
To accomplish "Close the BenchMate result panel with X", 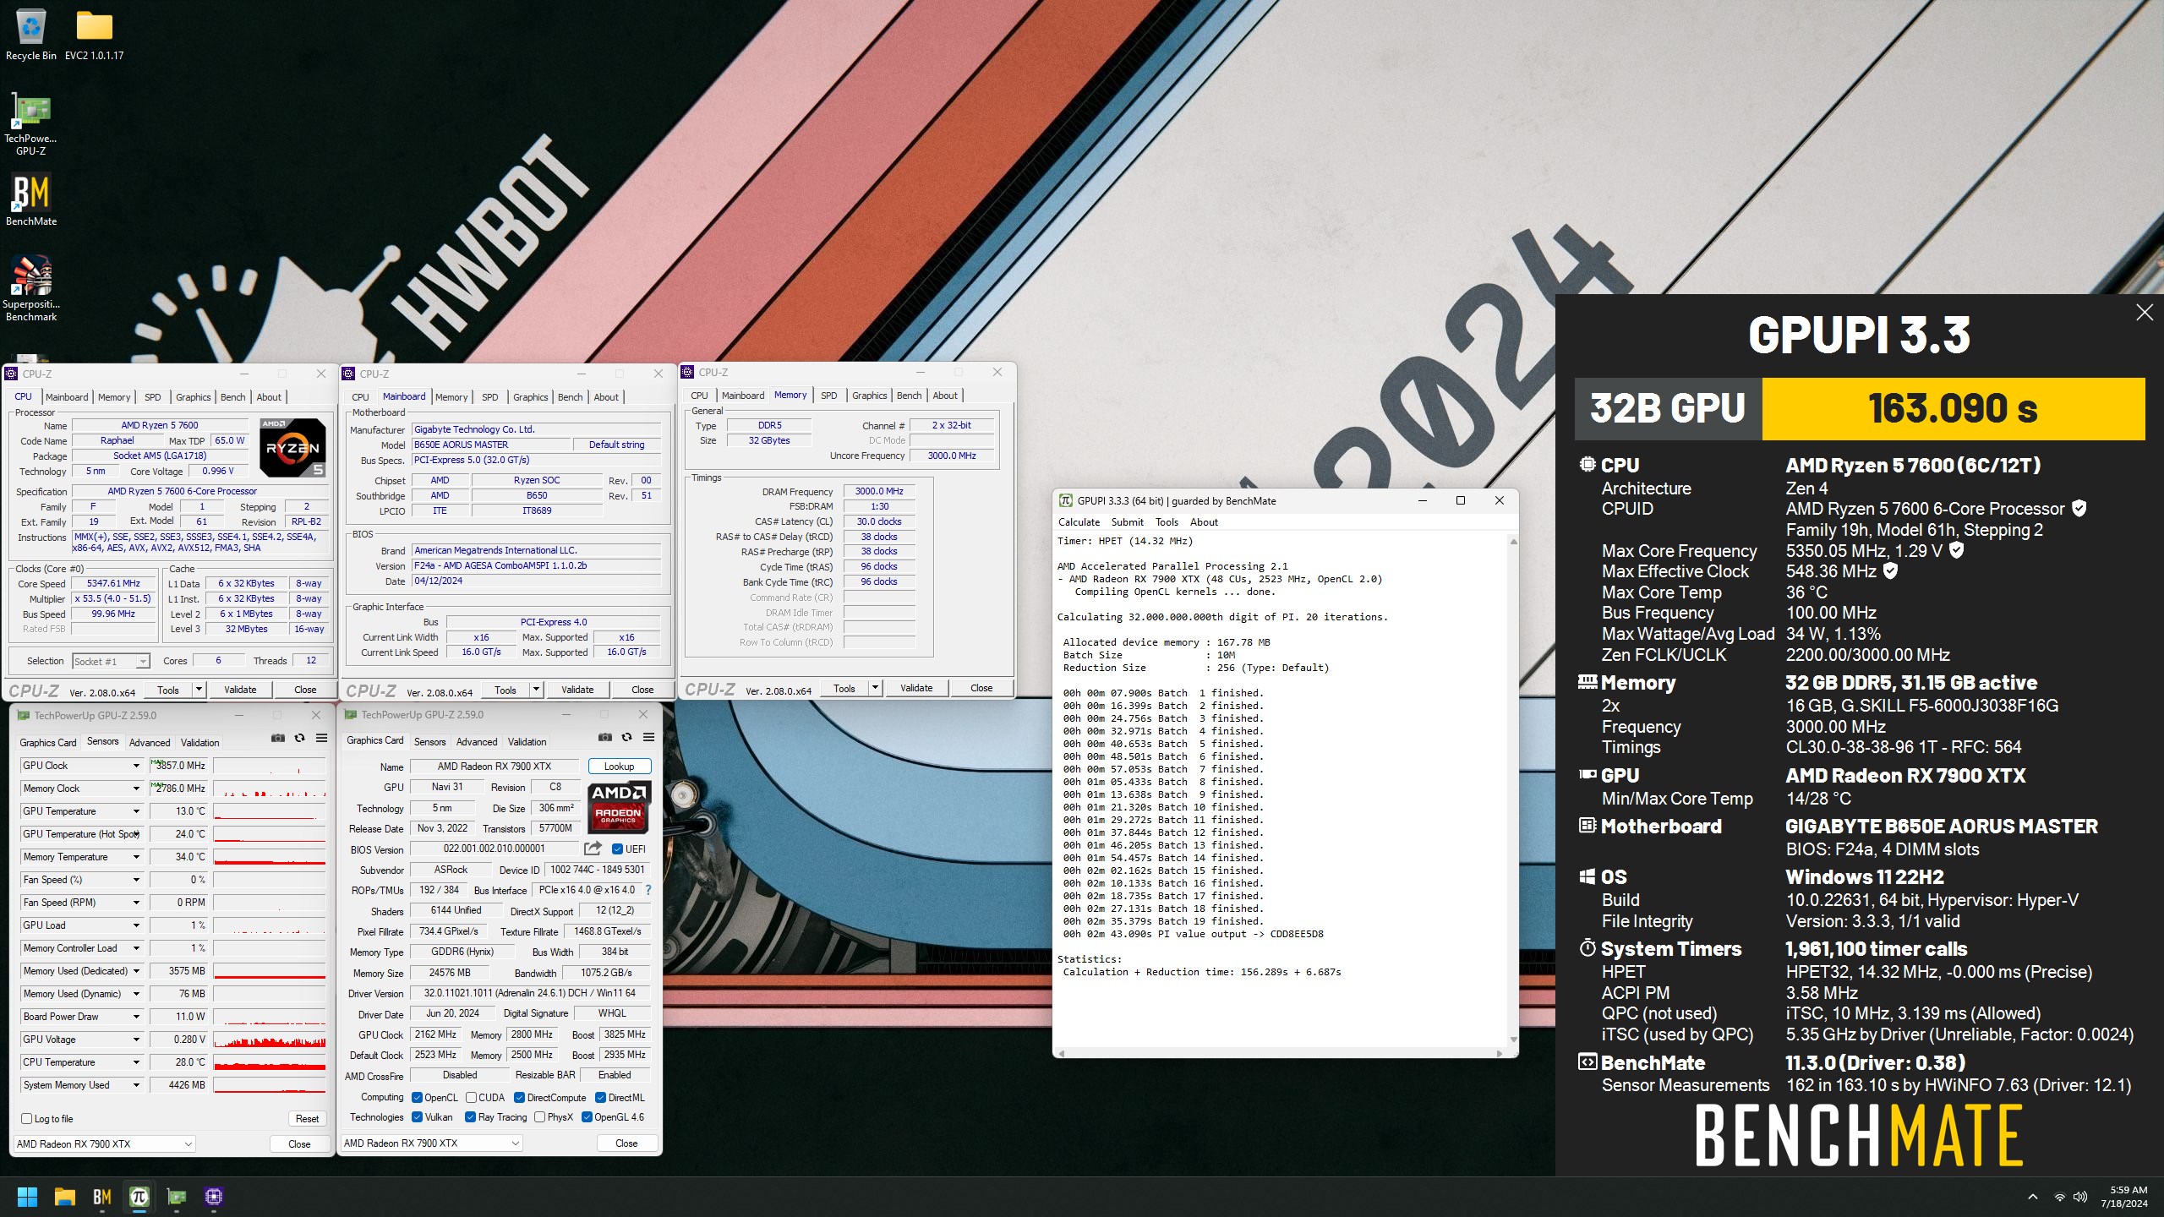I will pos(2145,313).
